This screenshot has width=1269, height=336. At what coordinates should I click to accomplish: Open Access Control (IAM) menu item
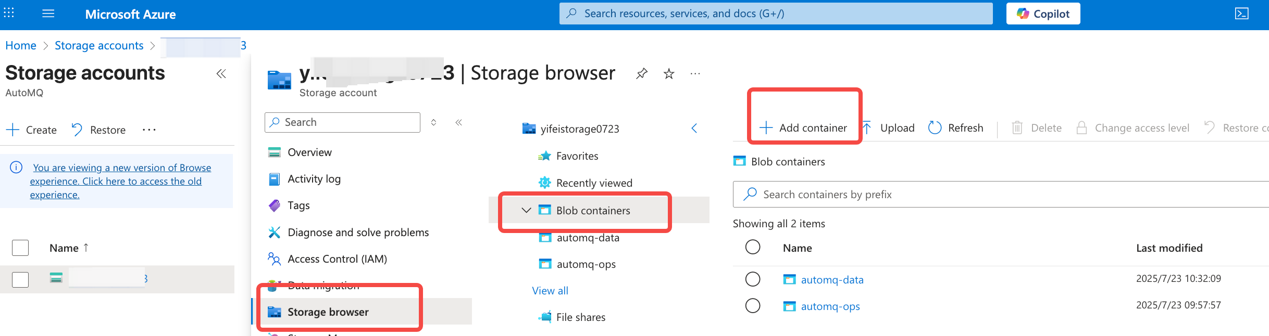pos(337,259)
